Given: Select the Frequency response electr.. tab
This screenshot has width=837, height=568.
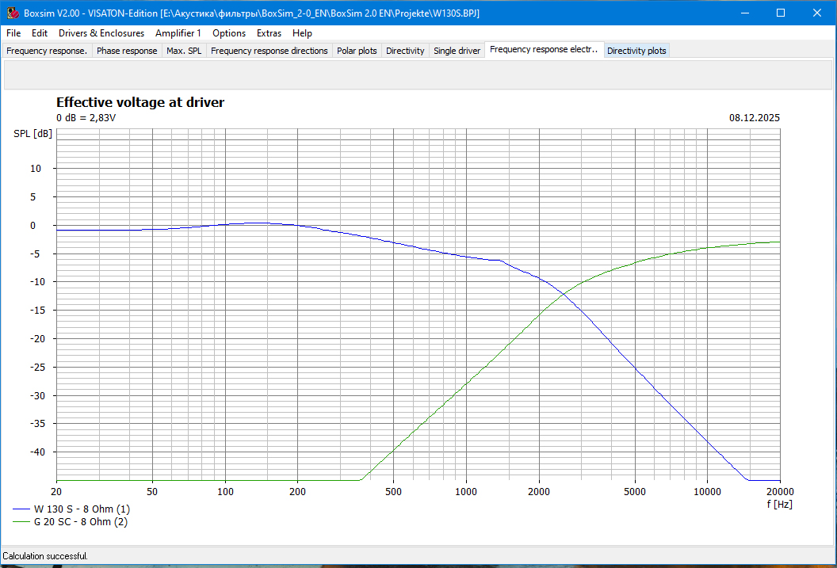Looking at the screenshot, I should coord(544,50).
